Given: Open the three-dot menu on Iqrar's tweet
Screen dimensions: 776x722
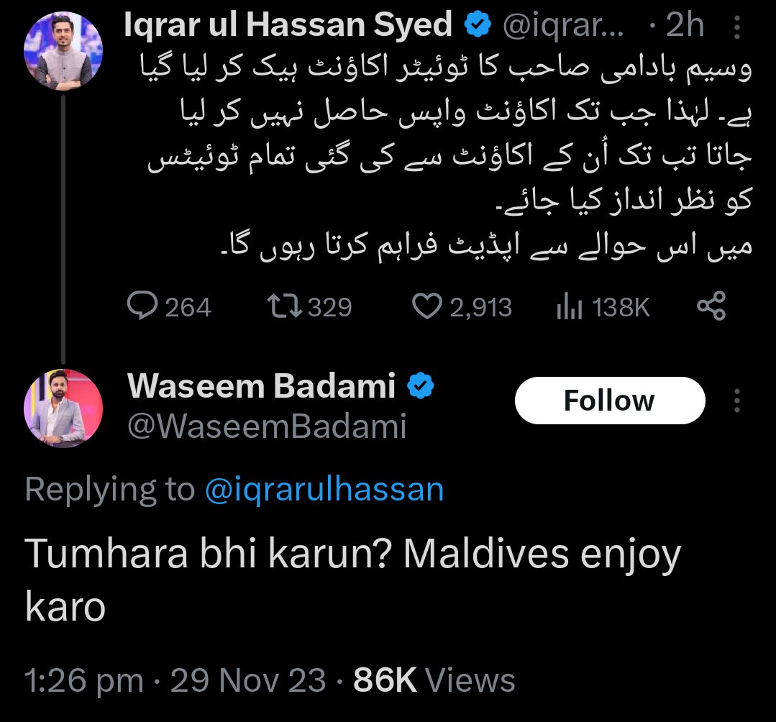Looking at the screenshot, I should click(x=737, y=27).
